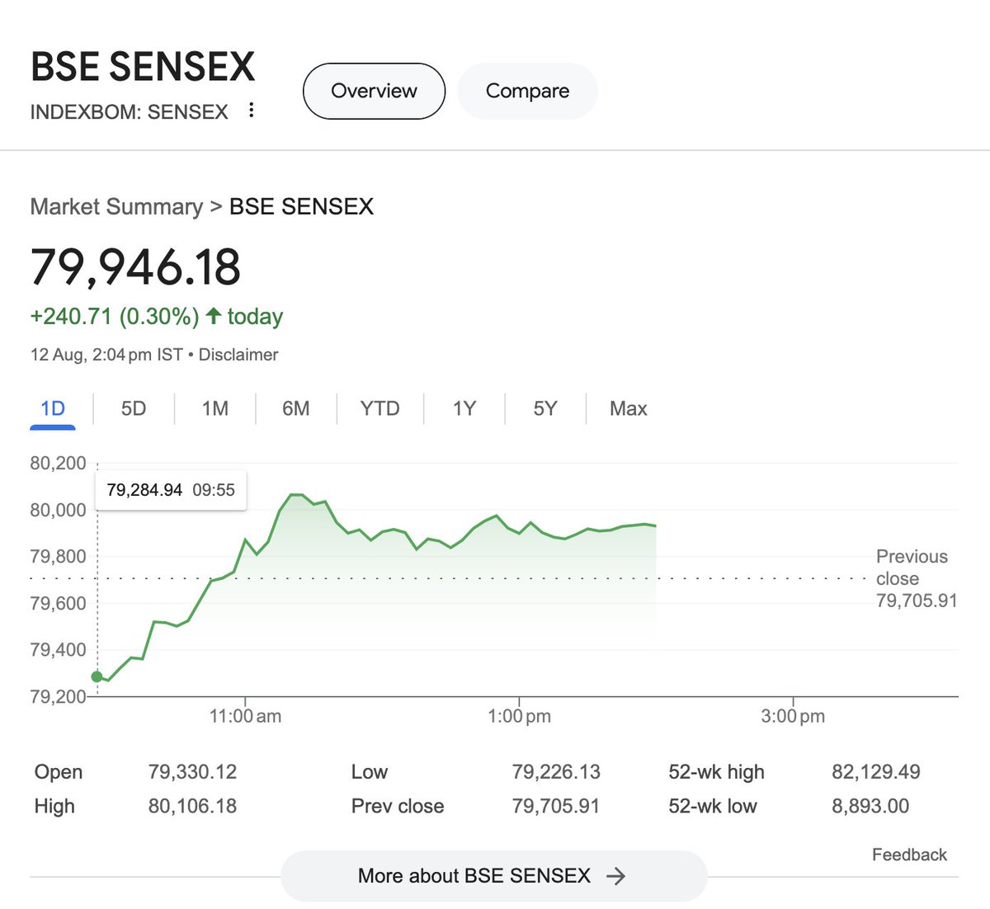The image size is (990, 909).
Task: Click the 11:00 am axis label
Action: coord(245,716)
